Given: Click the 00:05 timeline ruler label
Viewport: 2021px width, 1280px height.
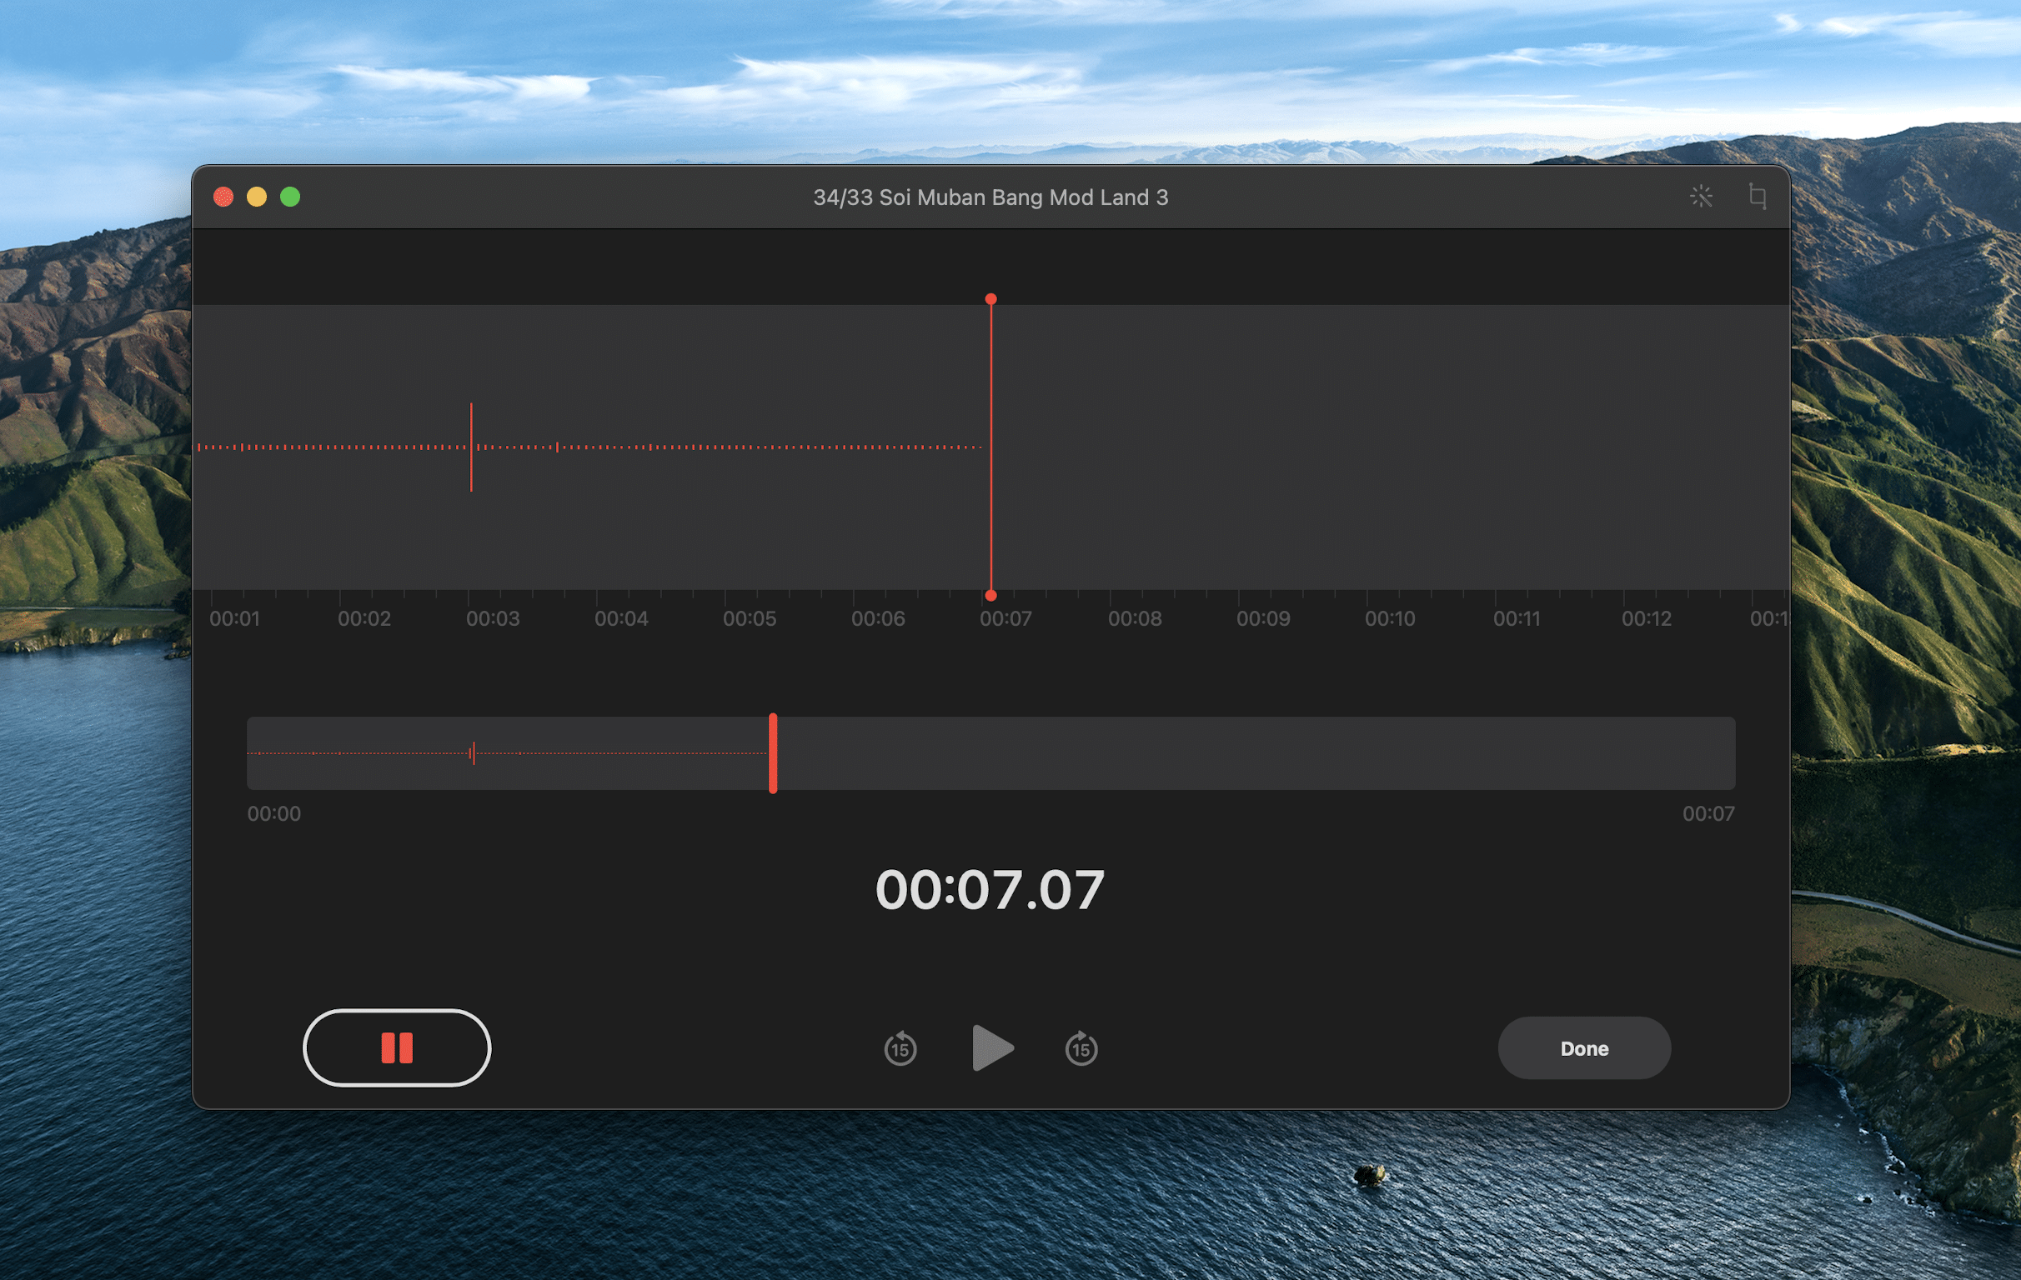Looking at the screenshot, I should point(750,619).
